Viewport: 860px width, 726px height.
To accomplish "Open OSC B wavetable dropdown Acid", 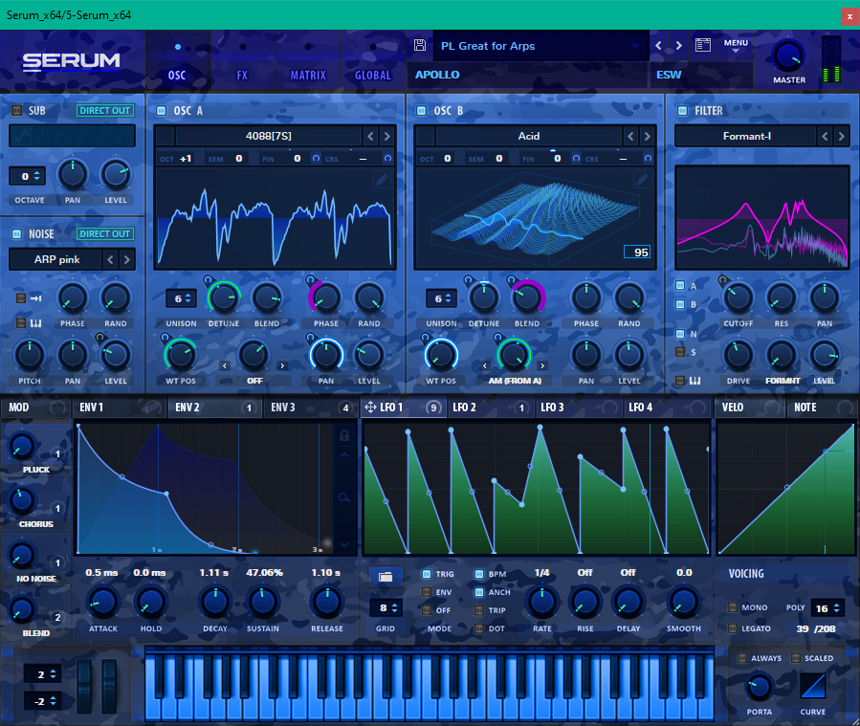I will click(x=529, y=136).
